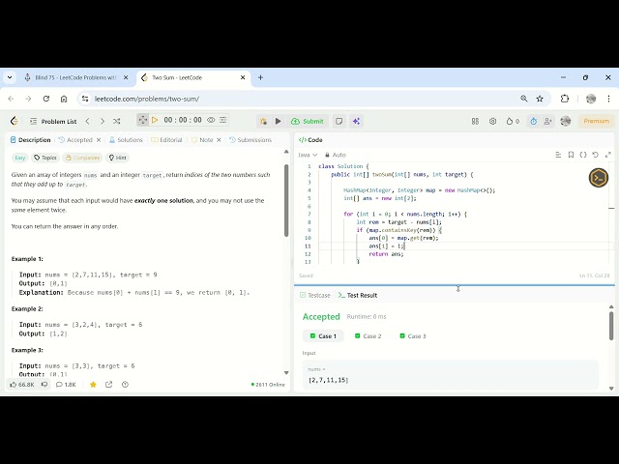Switch to the Testcase tab
The width and height of the screenshot is (619, 464).
coord(315,295)
